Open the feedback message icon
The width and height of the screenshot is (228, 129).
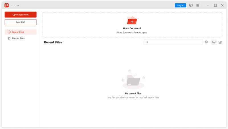(191, 5)
